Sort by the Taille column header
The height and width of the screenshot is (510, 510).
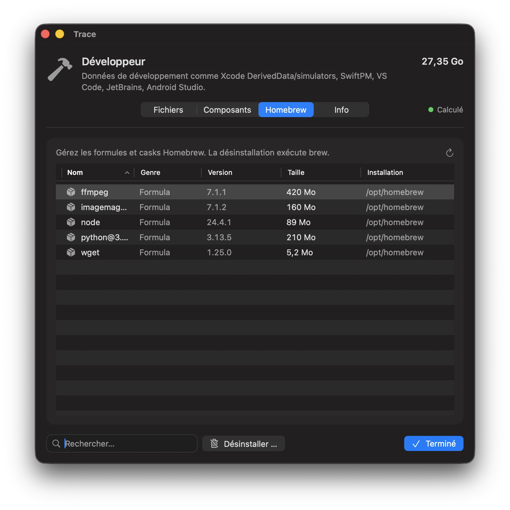321,172
